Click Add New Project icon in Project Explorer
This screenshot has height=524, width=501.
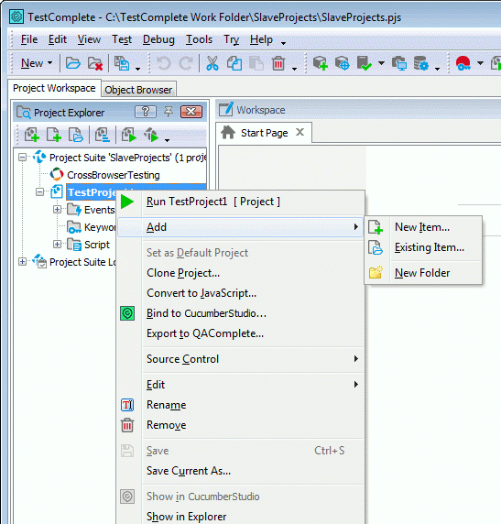(x=32, y=135)
